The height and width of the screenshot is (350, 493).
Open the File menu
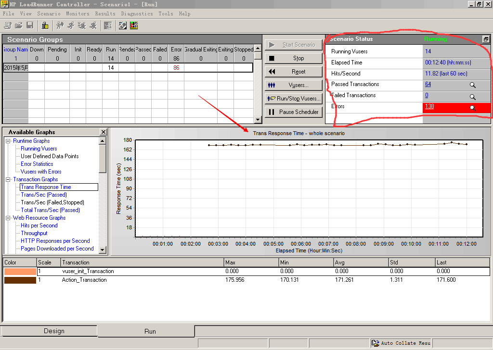(9, 13)
